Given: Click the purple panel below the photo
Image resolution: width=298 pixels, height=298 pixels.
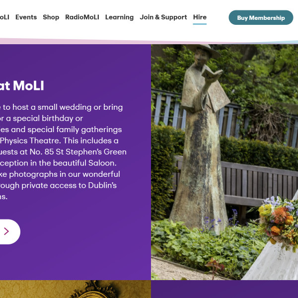Looking at the screenshot, I should 224,289.
